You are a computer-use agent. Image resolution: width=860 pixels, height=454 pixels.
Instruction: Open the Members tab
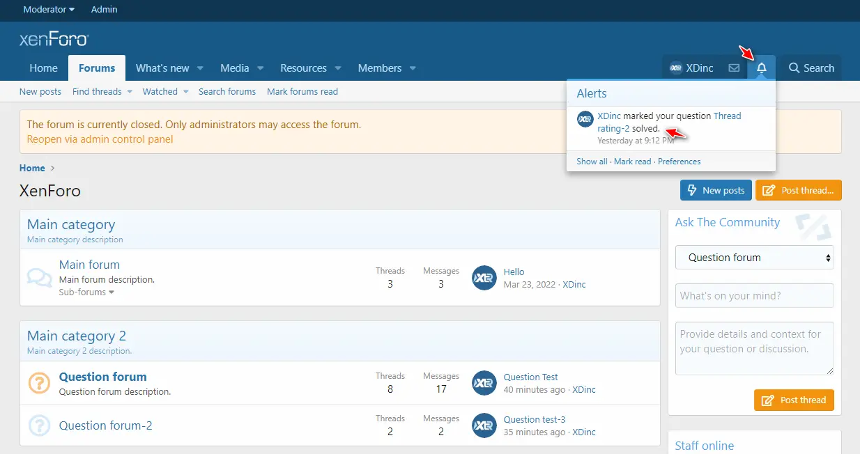(x=380, y=68)
